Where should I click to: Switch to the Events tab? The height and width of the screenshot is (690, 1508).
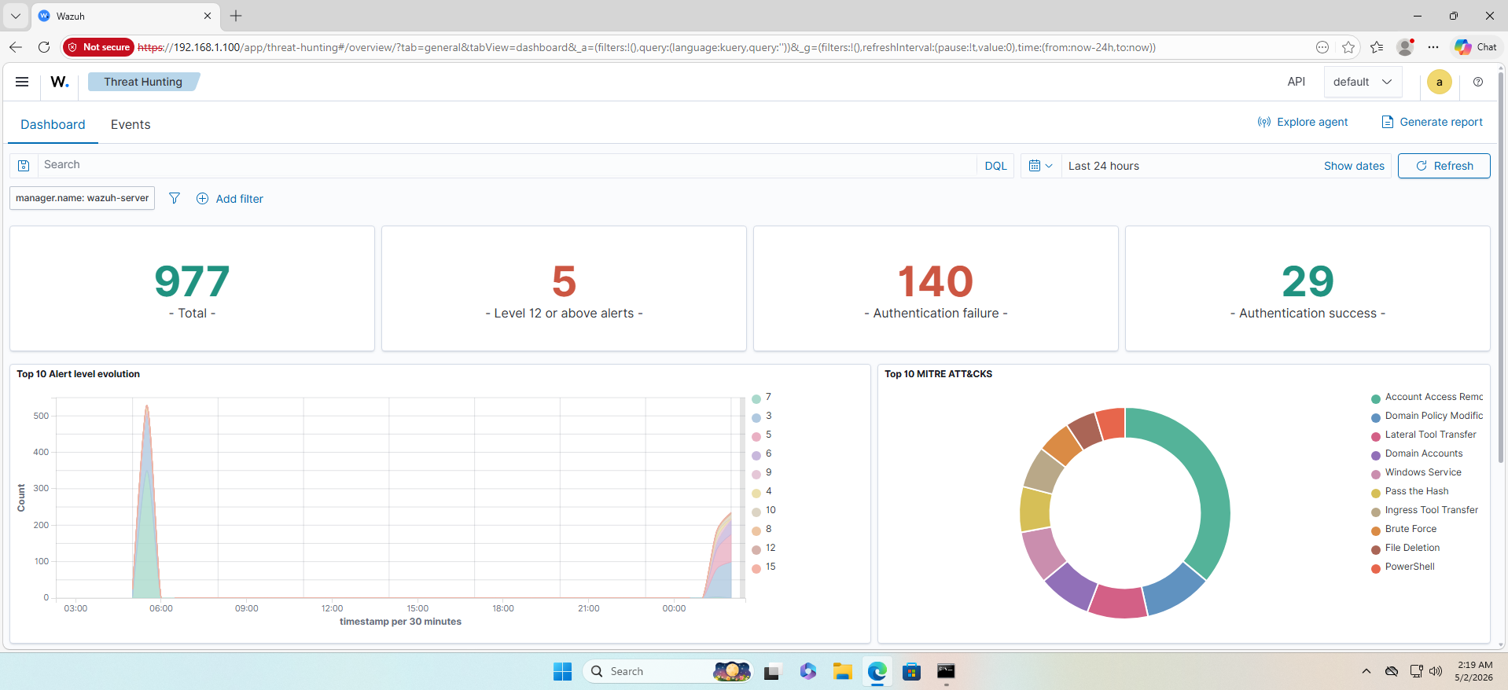click(131, 124)
